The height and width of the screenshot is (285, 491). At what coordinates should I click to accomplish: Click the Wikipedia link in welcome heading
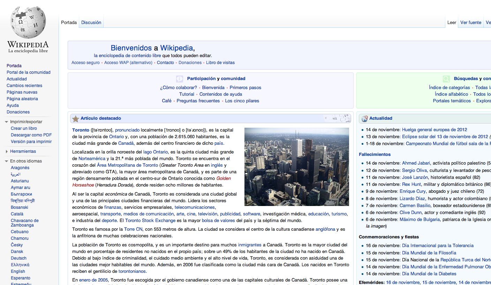pyautogui.click(x=176, y=48)
